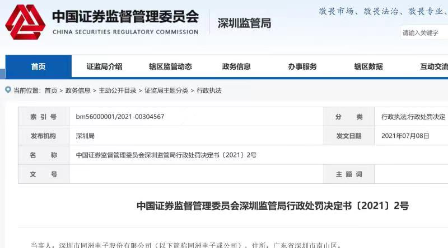Click the keyword search input field
Viewport: 448px width, 248px height.
(x=424, y=33)
